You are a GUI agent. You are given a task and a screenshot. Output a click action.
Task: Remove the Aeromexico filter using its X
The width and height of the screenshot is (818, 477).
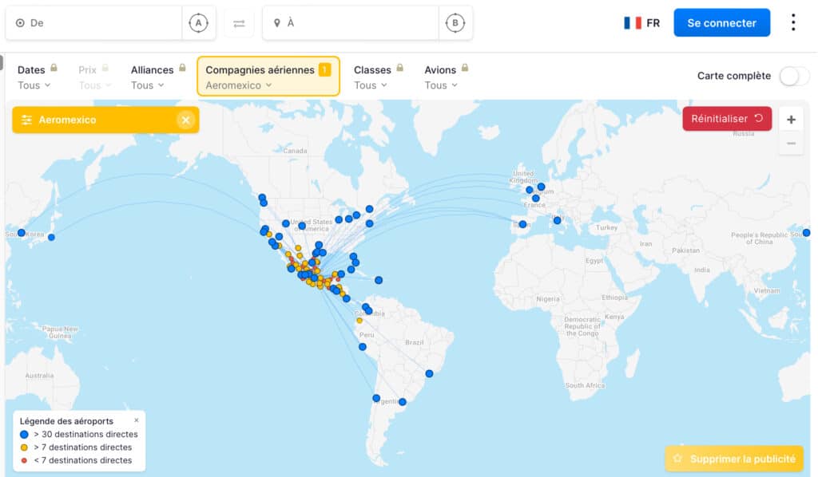tap(185, 119)
